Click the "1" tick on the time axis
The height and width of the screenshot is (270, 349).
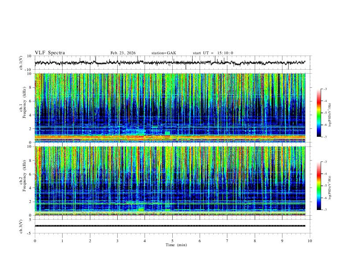click(62, 241)
